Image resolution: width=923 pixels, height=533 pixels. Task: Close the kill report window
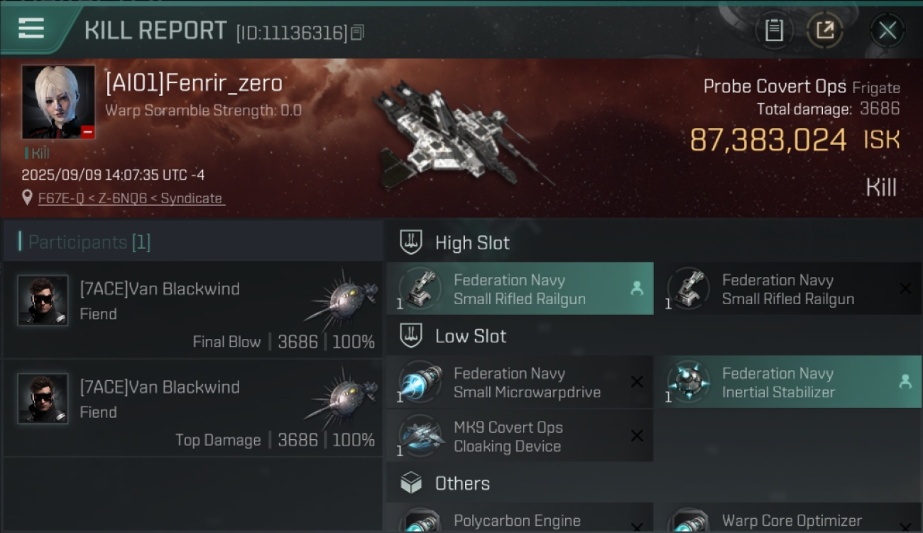887,31
